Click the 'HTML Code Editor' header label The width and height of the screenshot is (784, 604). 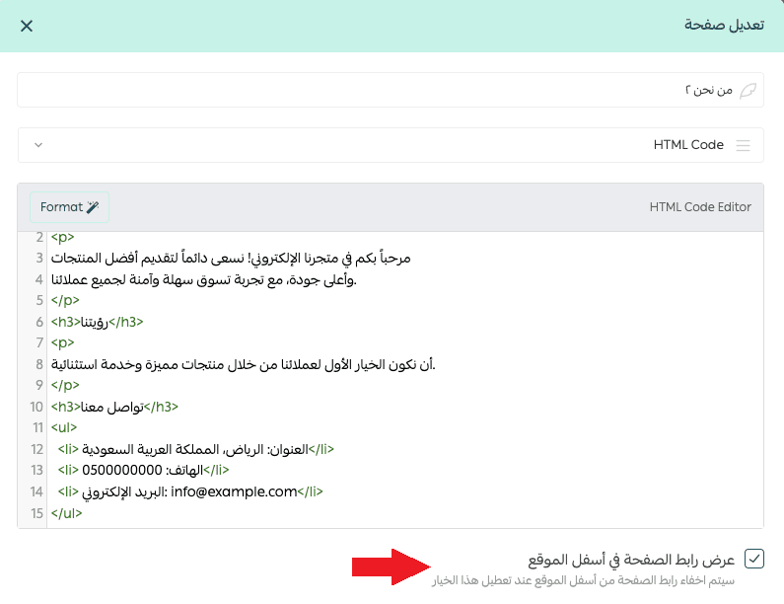click(x=700, y=207)
